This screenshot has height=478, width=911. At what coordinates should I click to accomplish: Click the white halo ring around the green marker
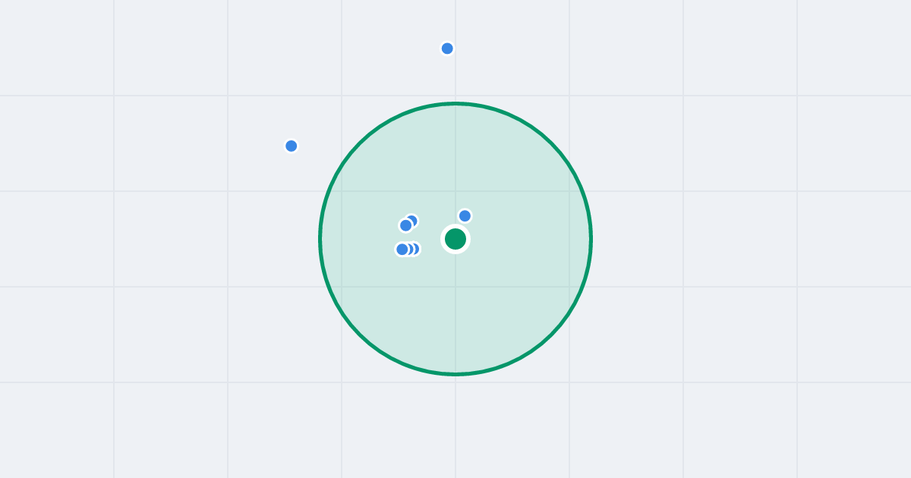[x=455, y=225]
